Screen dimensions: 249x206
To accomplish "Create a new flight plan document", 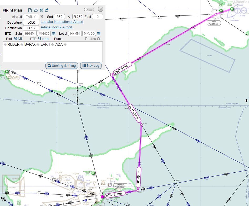I will (30, 10).
